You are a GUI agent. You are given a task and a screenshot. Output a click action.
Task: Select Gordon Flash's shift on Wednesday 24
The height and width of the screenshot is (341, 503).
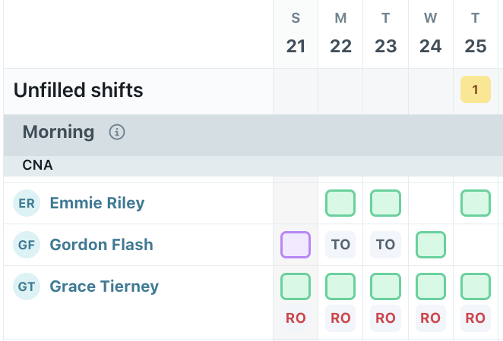(x=431, y=245)
